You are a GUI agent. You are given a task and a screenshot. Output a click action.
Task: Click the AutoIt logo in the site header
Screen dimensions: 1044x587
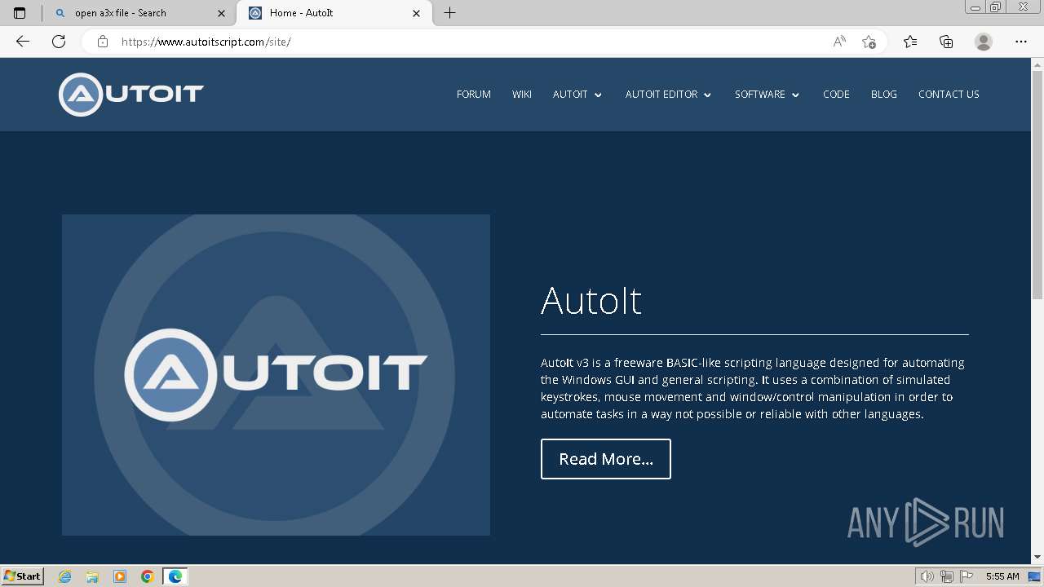pos(131,95)
